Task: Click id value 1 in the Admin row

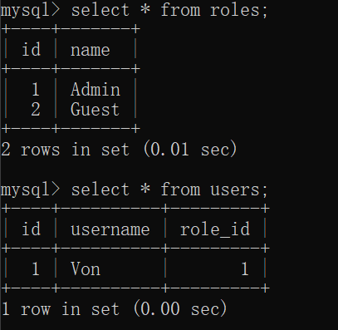Action: pyautogui.click(x=36, y=90)
